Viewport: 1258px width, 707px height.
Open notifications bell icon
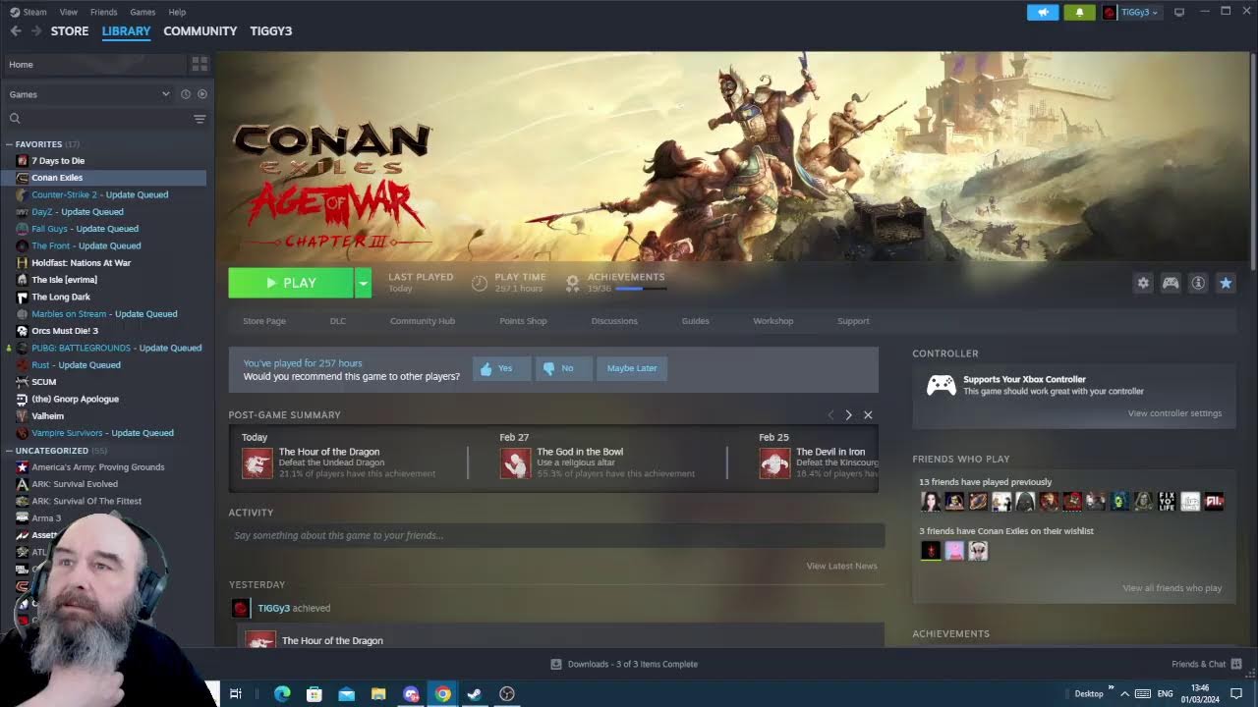pyautogui.click(x=1079, y=12)
